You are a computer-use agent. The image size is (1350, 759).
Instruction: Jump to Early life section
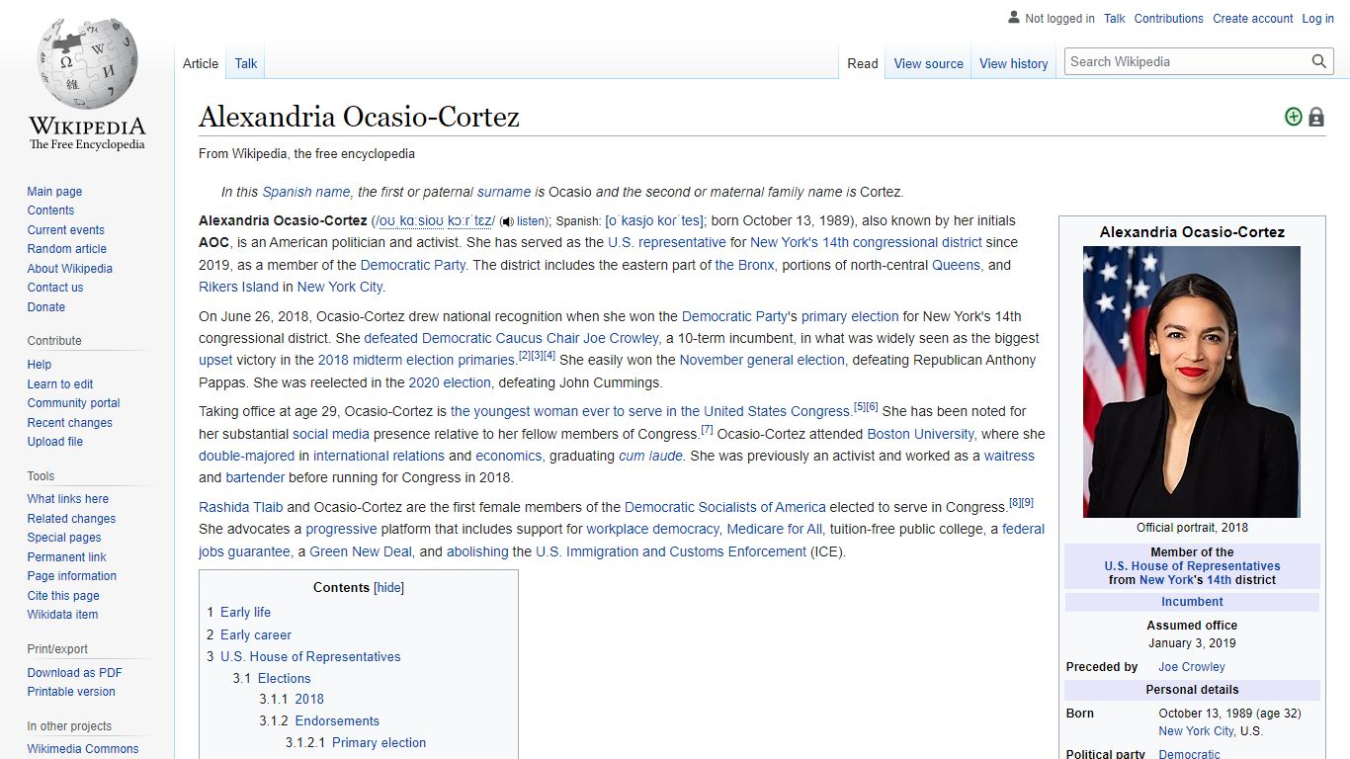(245, 613)
